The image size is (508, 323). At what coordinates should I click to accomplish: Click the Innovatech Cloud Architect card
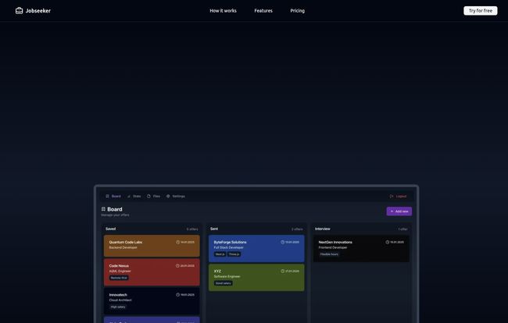[x=152, y=300]
